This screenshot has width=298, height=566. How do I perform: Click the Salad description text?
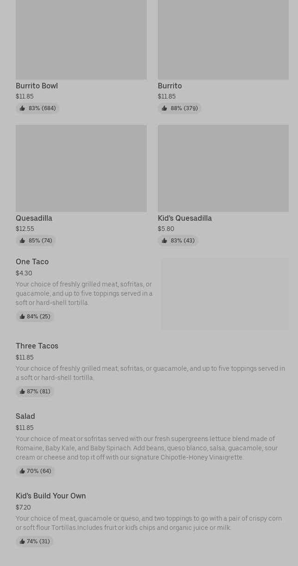pyautogui.click(x=147, y=448)
